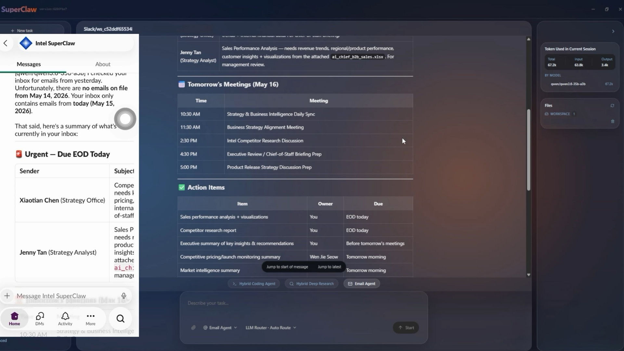This screenshot has width=624, height=351.
Task: Select the Slack/ws_c52ddf65534 session tab
Action: (108, 29)
